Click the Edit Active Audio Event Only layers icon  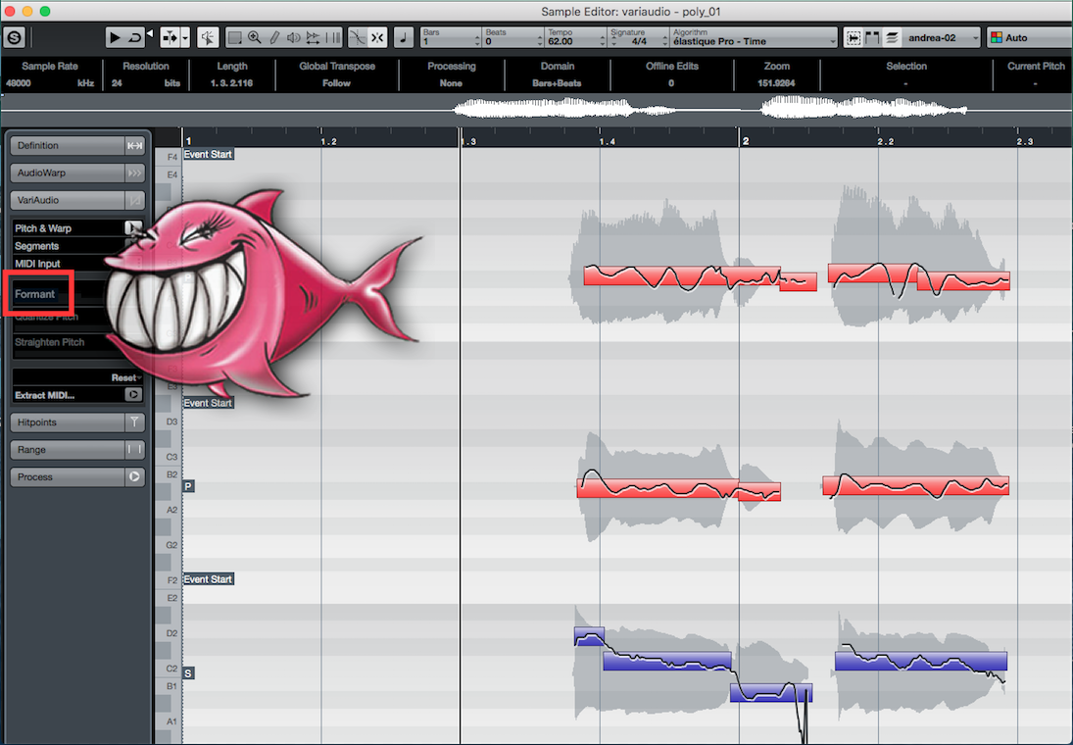pyautogui.click(x=892, y=37)
